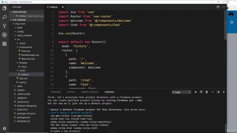This screenshot has height=133, width=237.
Task: Click the VS Code title bar app icon
Action: click(x=2, y=2)
